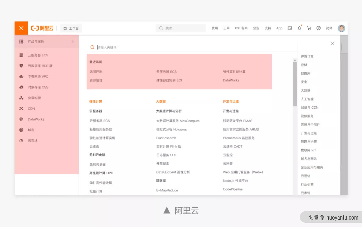Open recent 资源管理 link
The image size is (362, 227).
(96, 80)
